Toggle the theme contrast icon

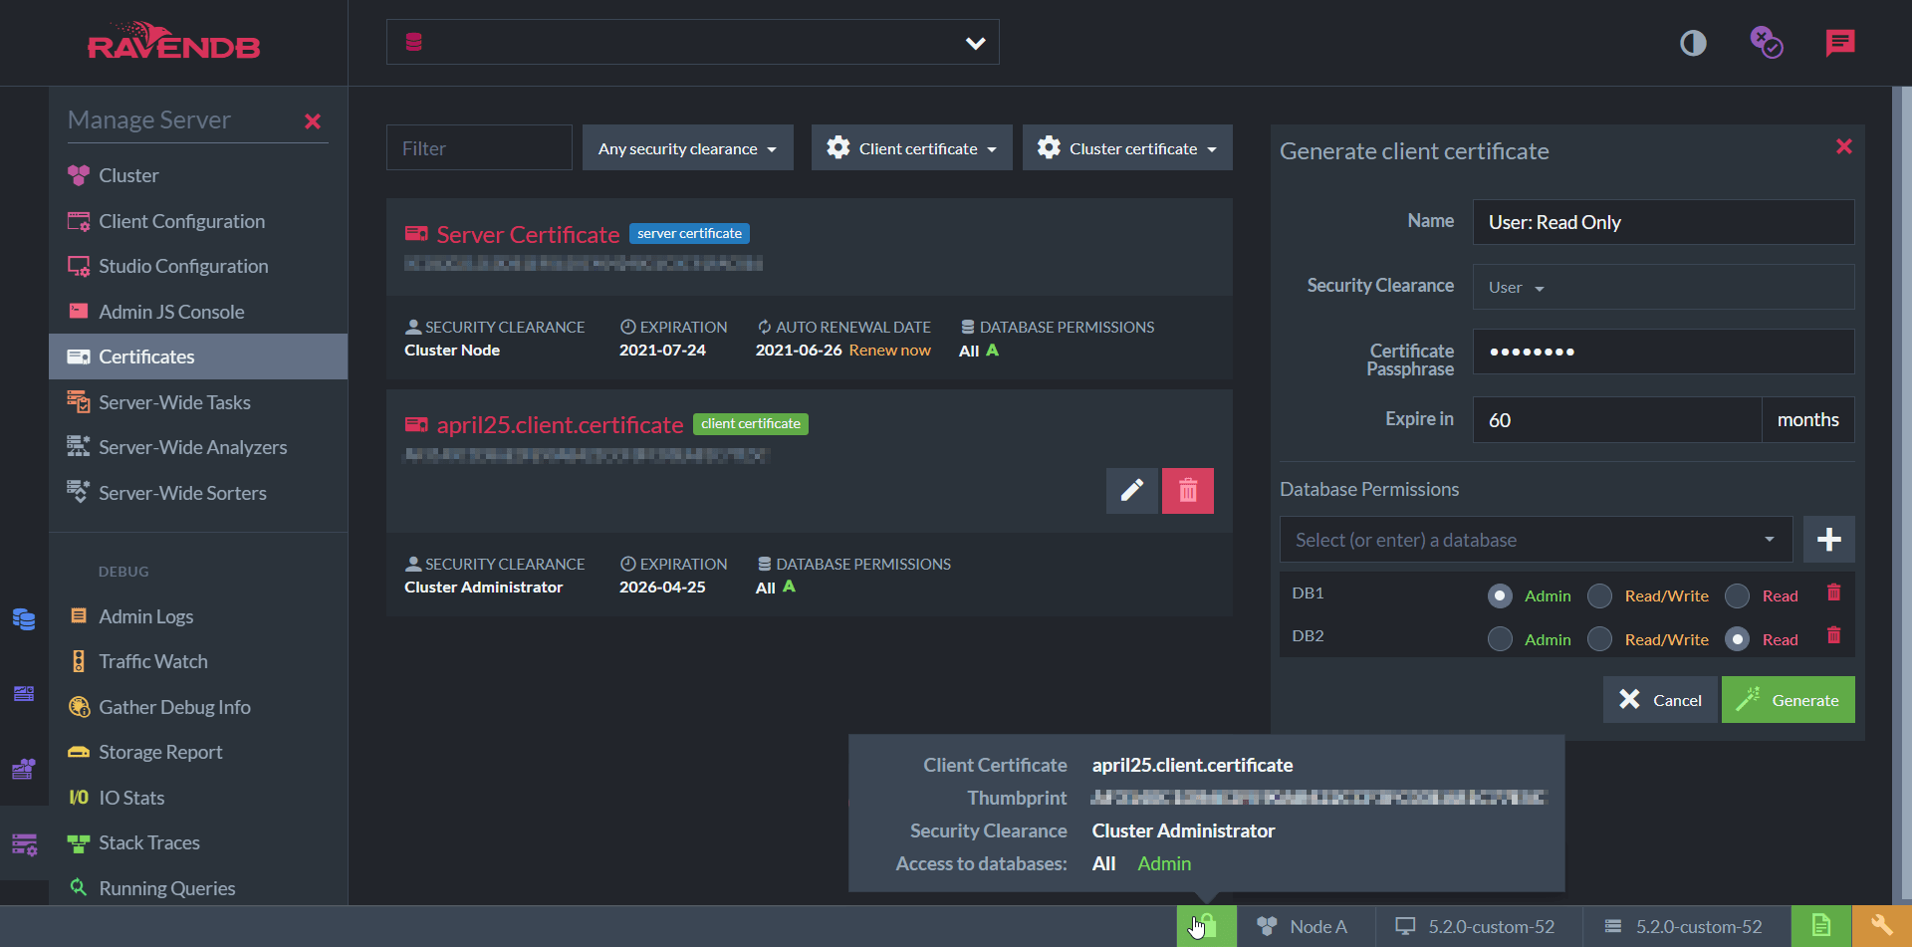pyautogui.click(x=1693, y=43)
